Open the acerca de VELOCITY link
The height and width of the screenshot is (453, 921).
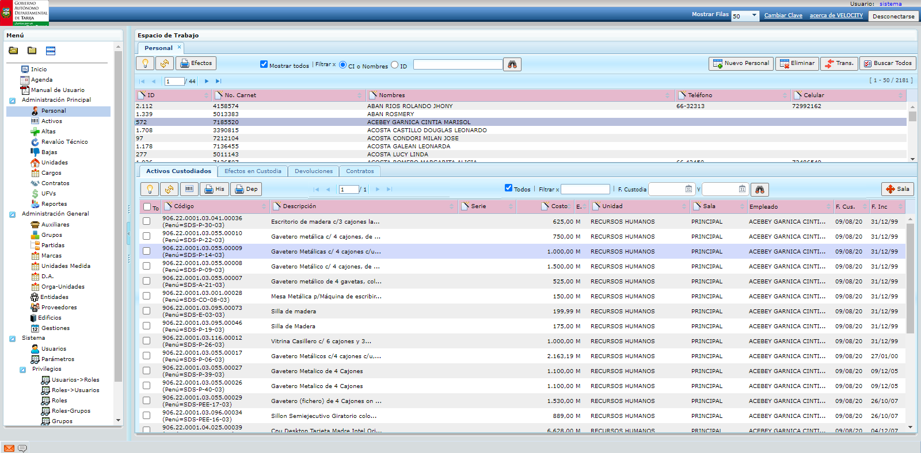point(836,16)
